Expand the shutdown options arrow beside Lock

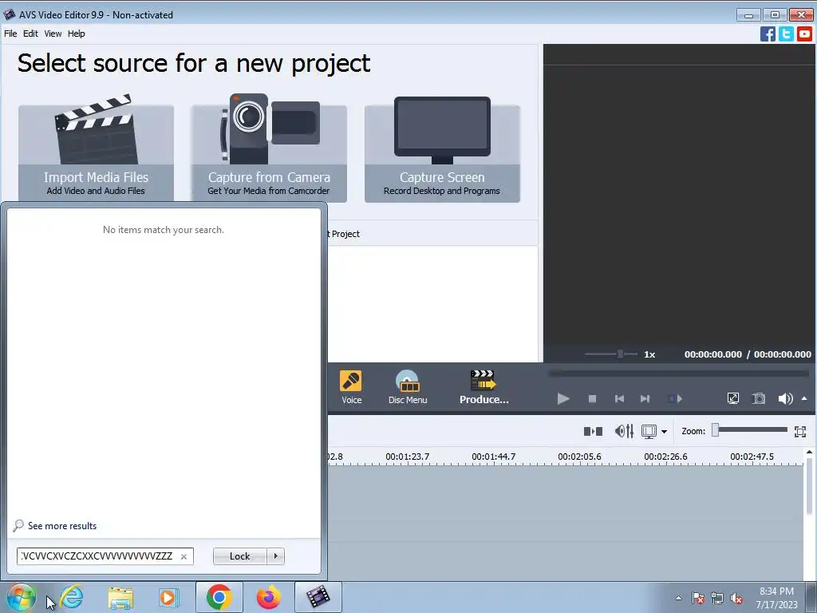(x=275, y=556)
